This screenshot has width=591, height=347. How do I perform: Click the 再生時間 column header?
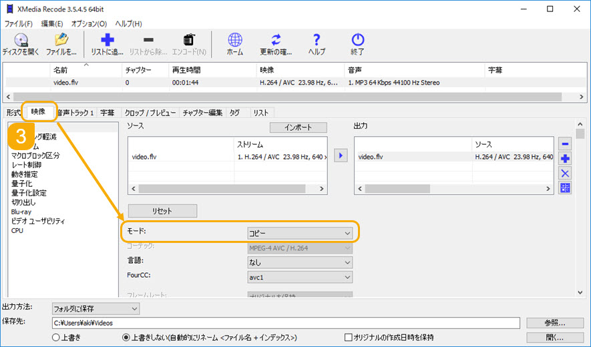(212, 70)
